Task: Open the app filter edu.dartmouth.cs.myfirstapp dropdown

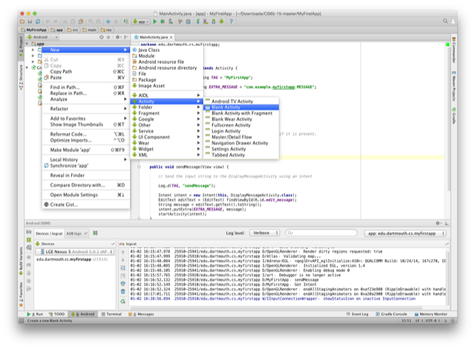Action: coord(405,233)
